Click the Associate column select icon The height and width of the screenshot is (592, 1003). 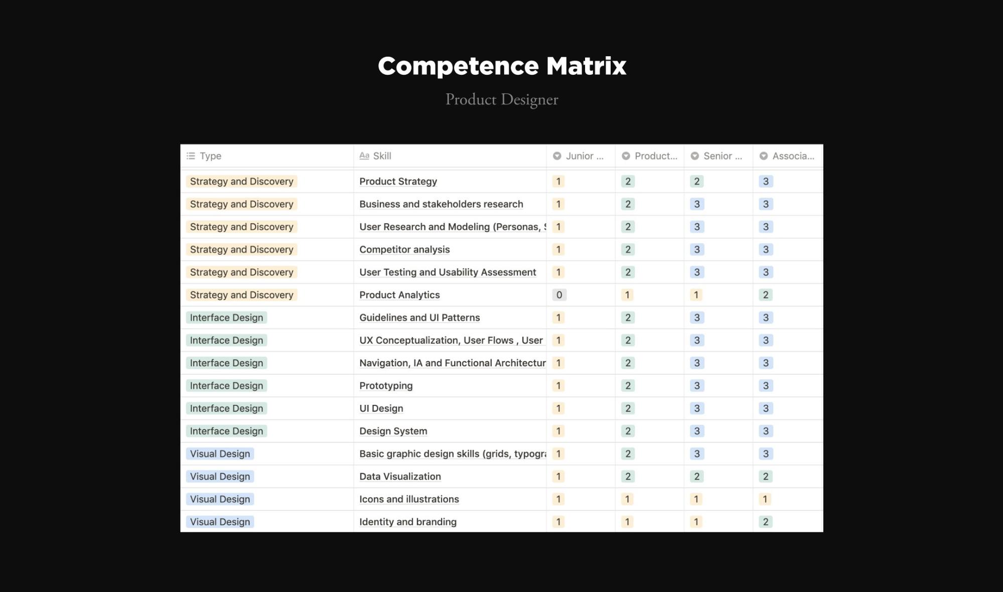764,156
